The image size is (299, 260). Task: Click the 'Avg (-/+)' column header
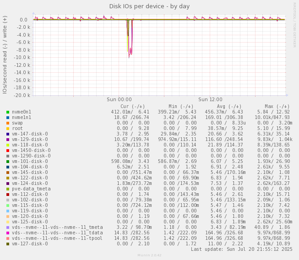(x=229, y=107)
